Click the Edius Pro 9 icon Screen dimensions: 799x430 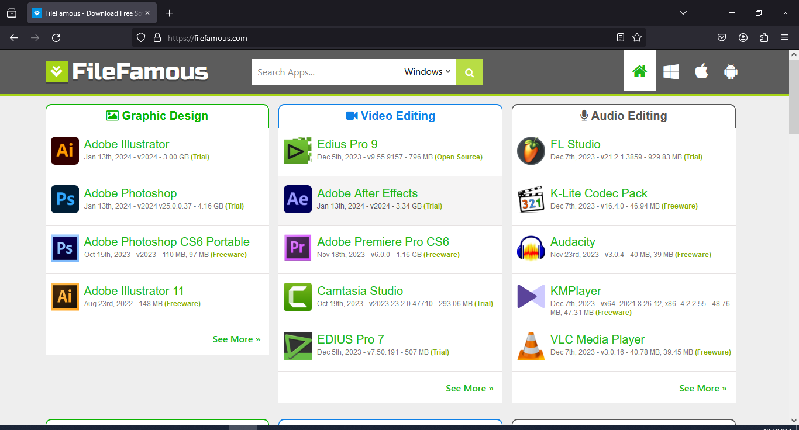[298, 151]
